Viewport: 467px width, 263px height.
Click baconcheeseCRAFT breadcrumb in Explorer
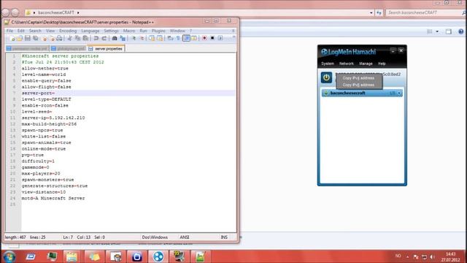pos(56,12)
